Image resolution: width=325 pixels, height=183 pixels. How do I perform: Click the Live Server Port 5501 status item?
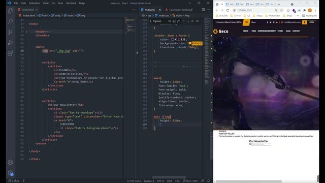(x=190, y=181)
